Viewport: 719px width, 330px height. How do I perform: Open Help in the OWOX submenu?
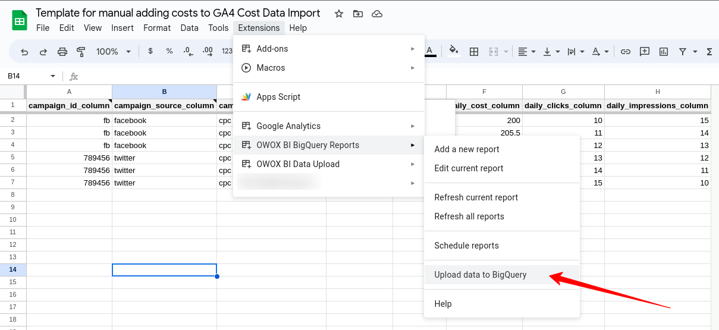point(501,304)
